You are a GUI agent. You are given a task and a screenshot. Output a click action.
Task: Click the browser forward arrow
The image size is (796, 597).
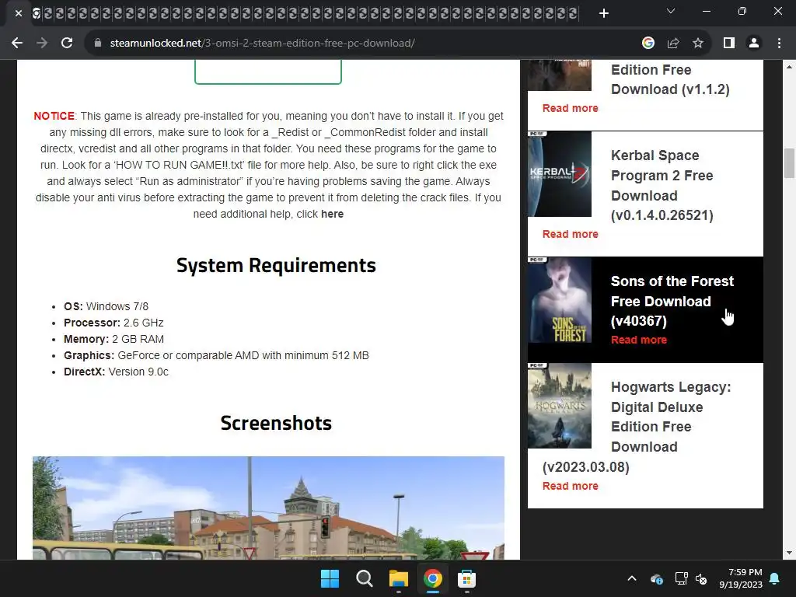coord(42,44)
